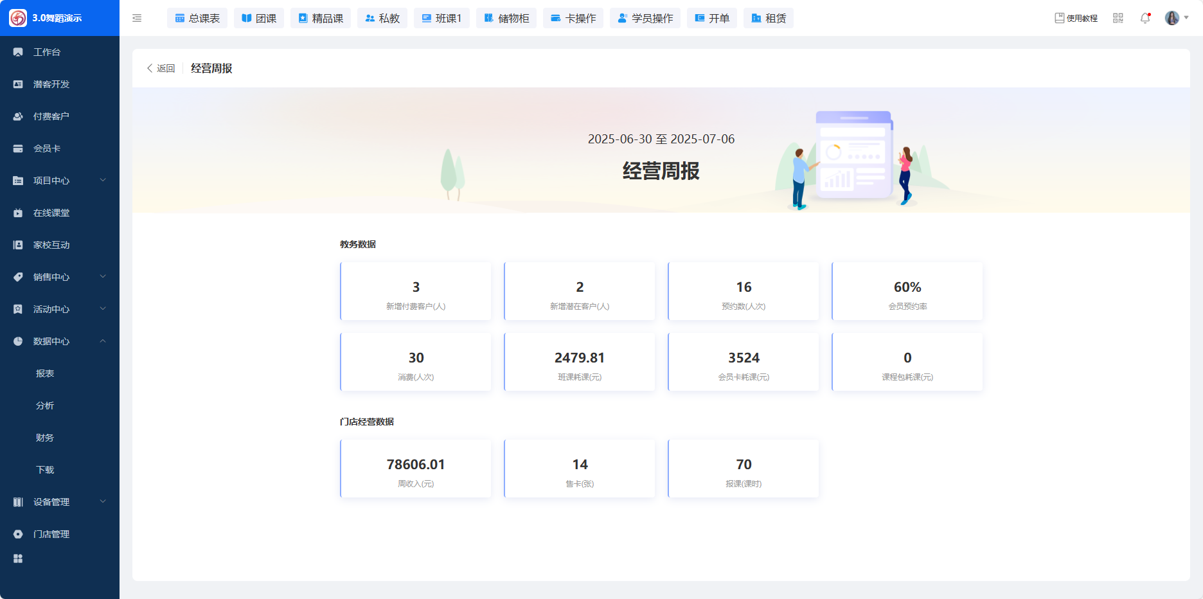
Task: Click the 开单 shortcut button
Action: coord(712,18)
